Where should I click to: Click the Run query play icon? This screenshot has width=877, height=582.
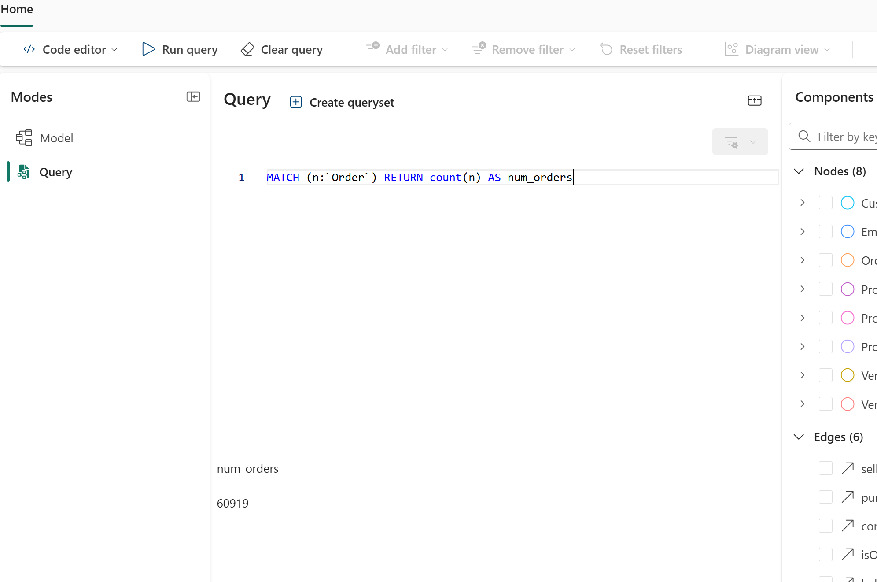(148, 49)
